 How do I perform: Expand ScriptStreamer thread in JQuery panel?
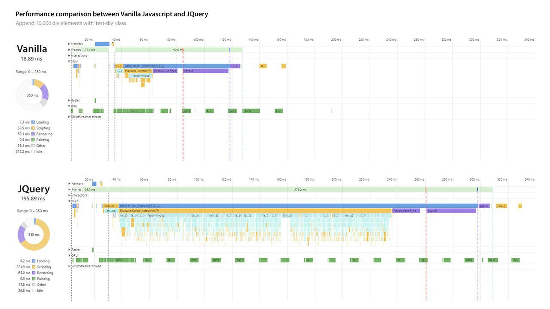[x=69, y=266]
